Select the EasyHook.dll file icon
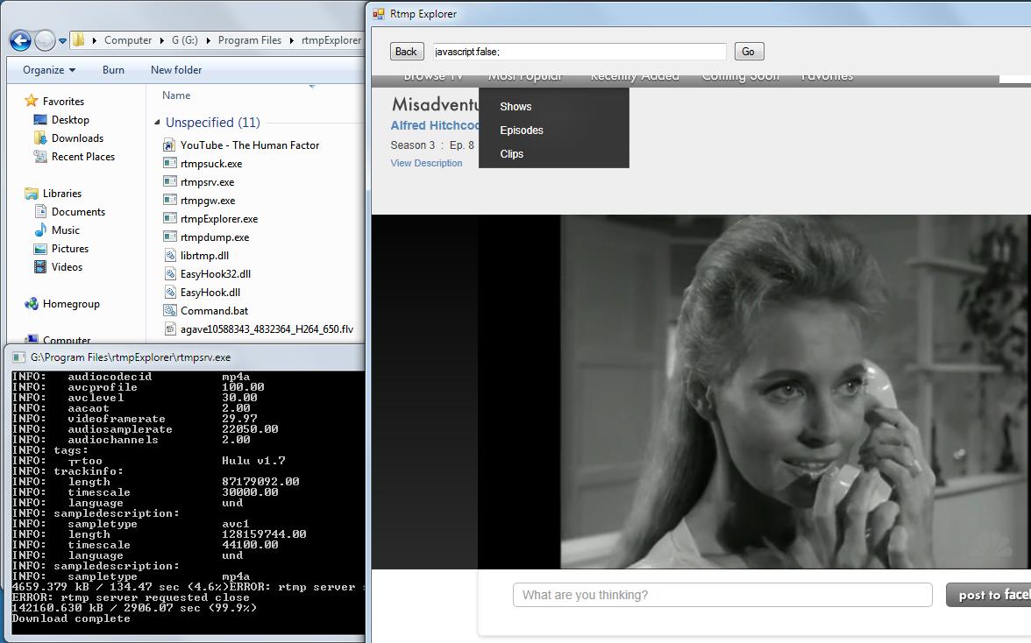Screen dimensions: 1031x643 click(170, 293)
